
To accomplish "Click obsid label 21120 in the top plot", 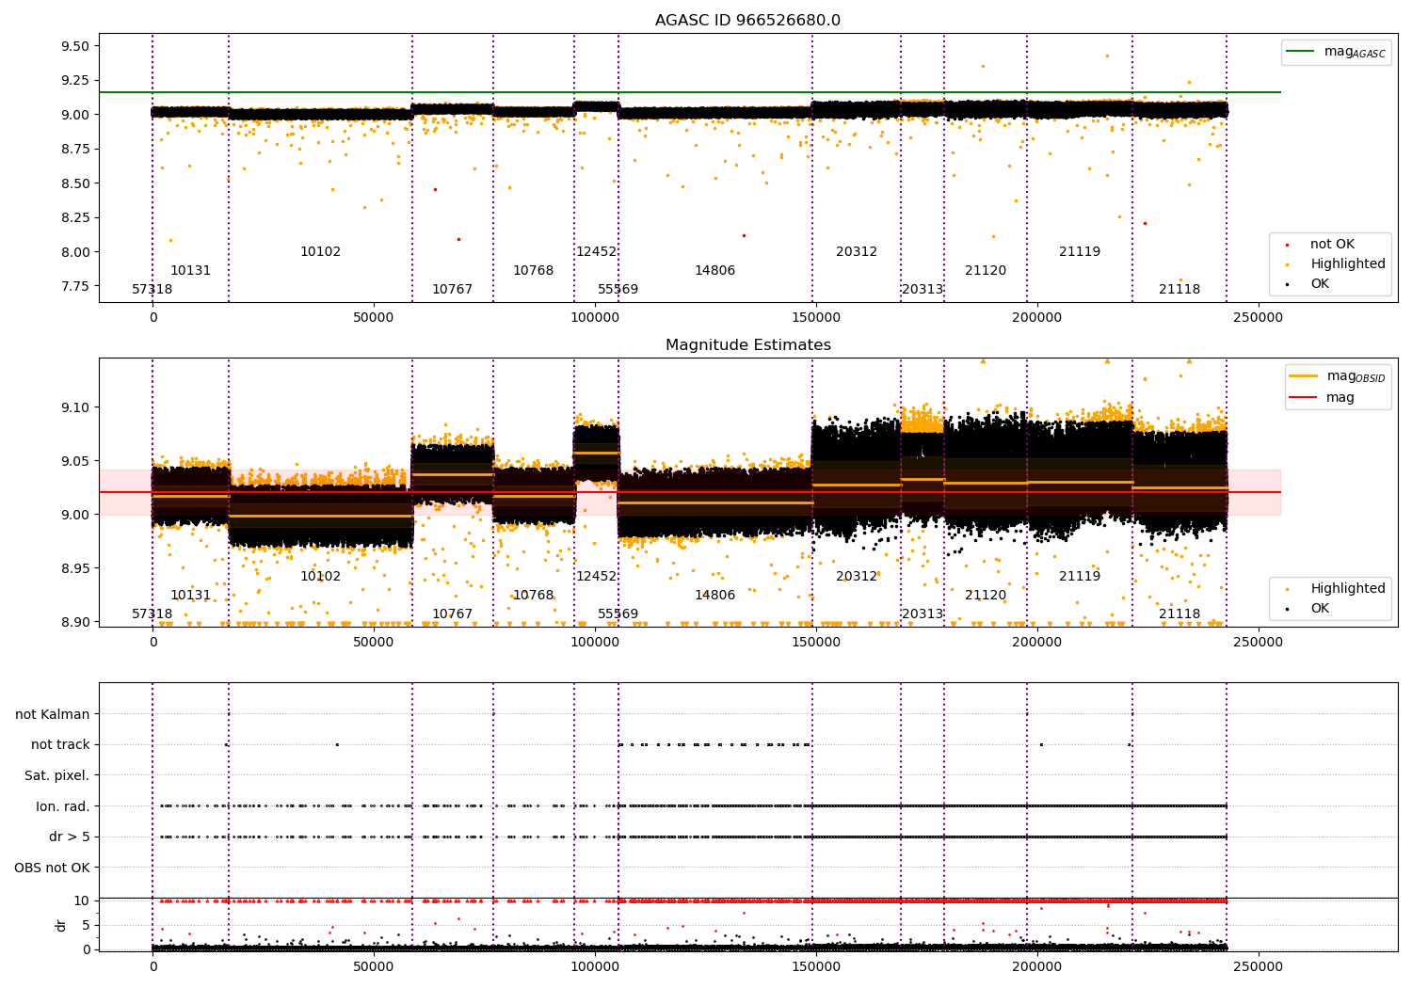I will tap(986, 270).
